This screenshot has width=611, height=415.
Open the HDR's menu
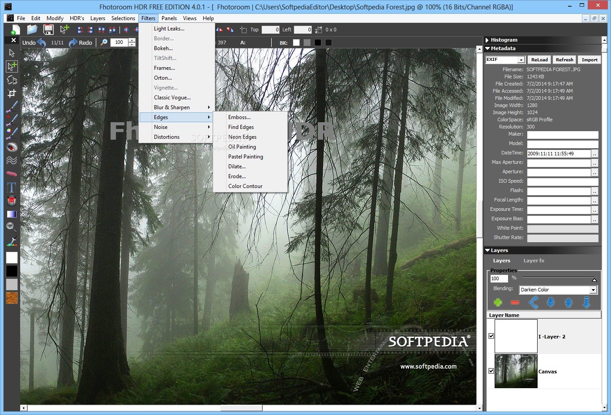(x=77, y=18)
